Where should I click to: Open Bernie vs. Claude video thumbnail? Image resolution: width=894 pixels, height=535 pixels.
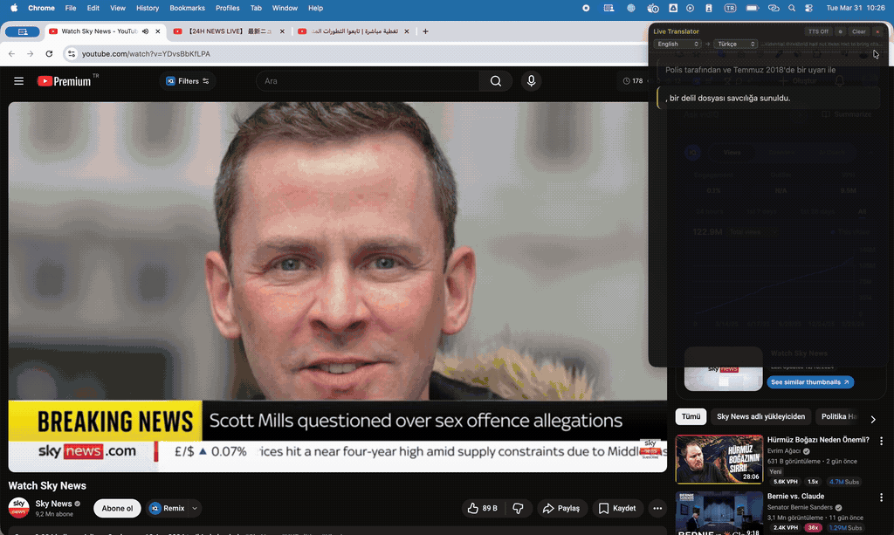(719, 513)
